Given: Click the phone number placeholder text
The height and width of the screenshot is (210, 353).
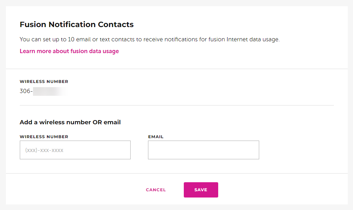Looking at the screenshot, I should click(x=44, y=150).
